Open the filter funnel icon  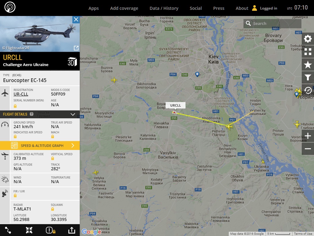pos(308,77)
